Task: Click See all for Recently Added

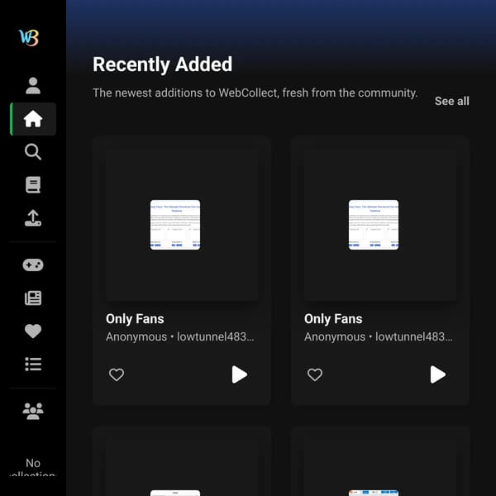Action: (x=451, y=101)
